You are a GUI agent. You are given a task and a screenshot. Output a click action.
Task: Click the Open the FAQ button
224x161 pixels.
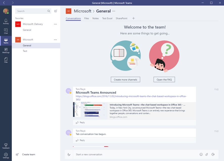point(164,79)
